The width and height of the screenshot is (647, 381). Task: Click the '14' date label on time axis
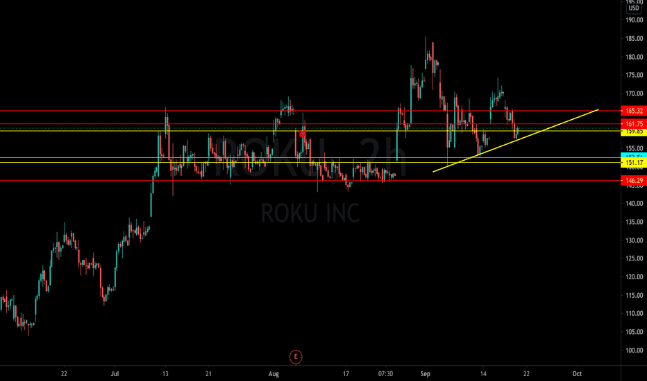pyautogui.click(x=483, y=374)
